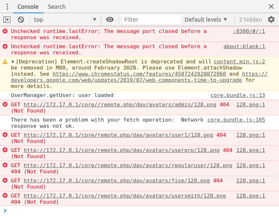Viewport: 279px width, 217px height.
Task: Open the DevTools kebab menu
Action: (x=7, y=6)
